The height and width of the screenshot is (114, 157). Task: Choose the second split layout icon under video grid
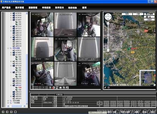[x=36, y=88]
